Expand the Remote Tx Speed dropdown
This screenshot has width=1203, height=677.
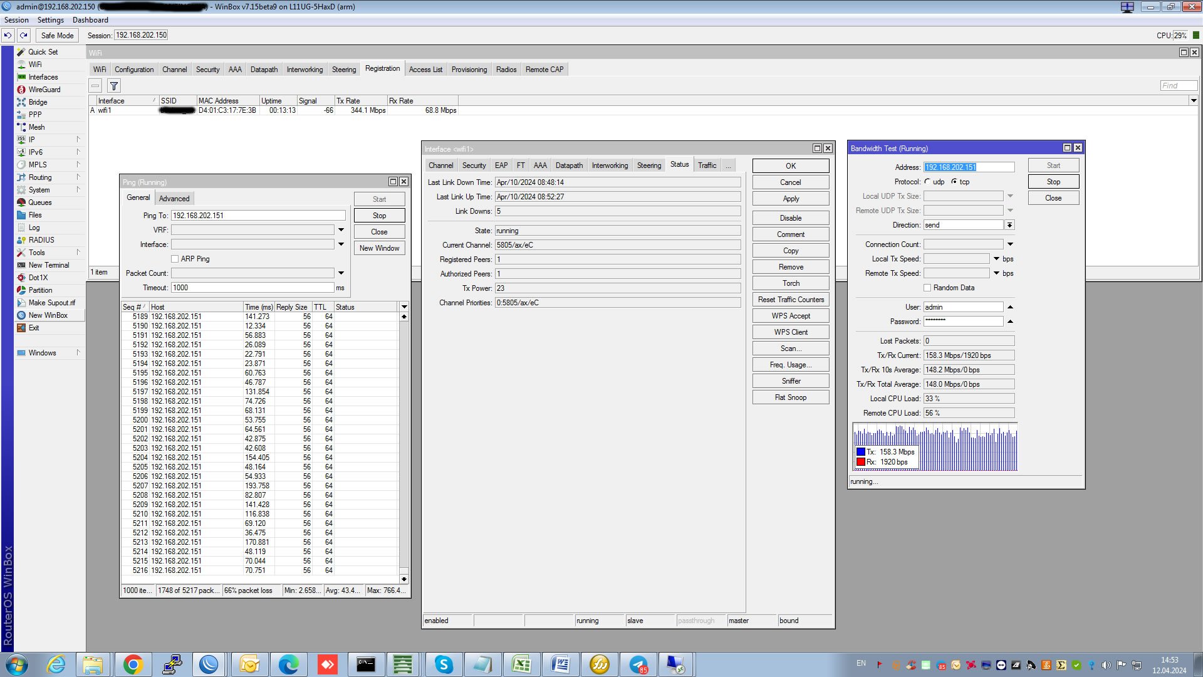click(996, 273)
